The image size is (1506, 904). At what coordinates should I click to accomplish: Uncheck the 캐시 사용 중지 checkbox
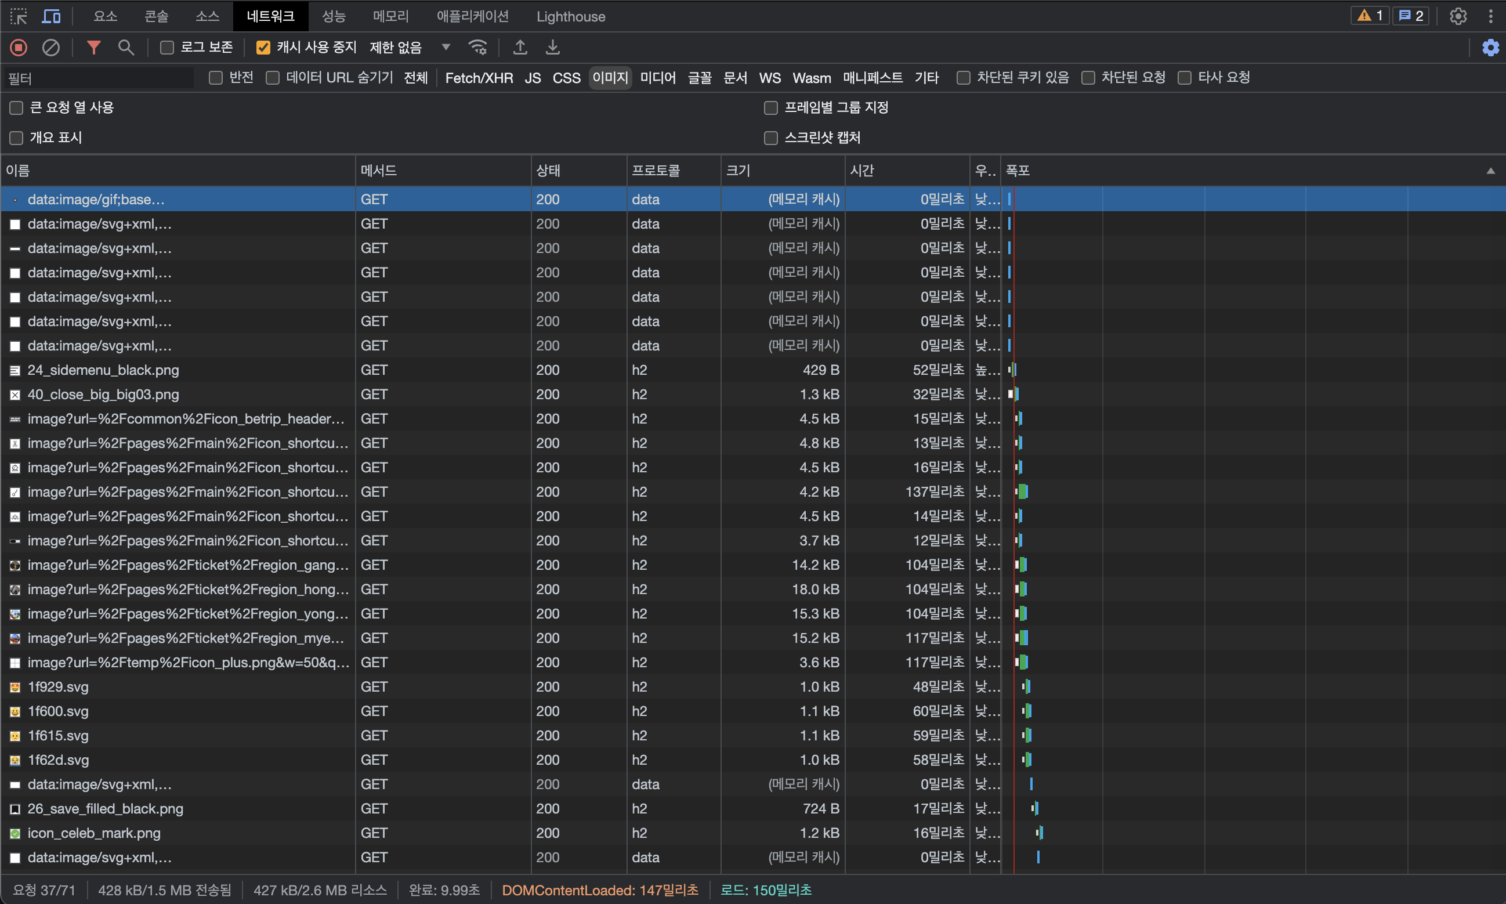[263, 48]
